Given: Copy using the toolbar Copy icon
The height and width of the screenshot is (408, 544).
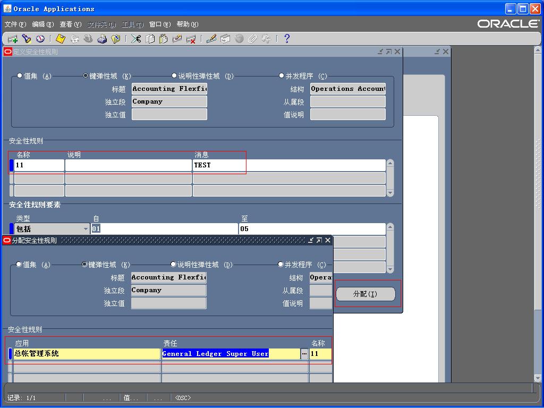Looking at the screenshot, I should point(150,39).
